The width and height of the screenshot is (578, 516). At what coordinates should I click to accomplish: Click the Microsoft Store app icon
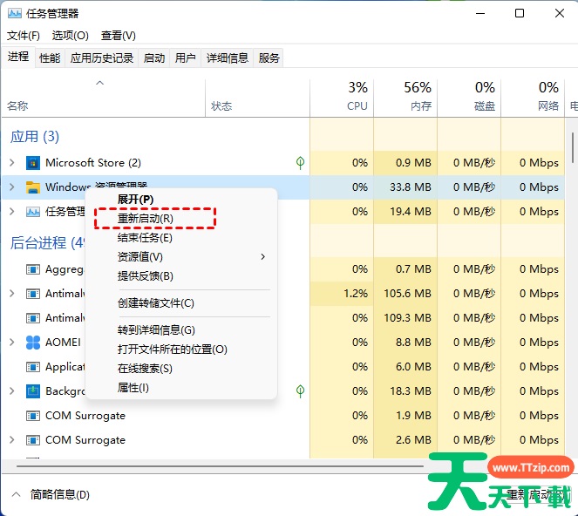point(33,162)
